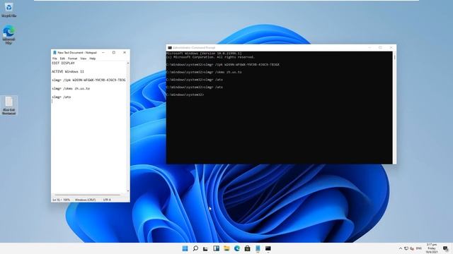Show hidden tray icons chevron
Screen dimensions: 453x254
(x=401, y=248)
